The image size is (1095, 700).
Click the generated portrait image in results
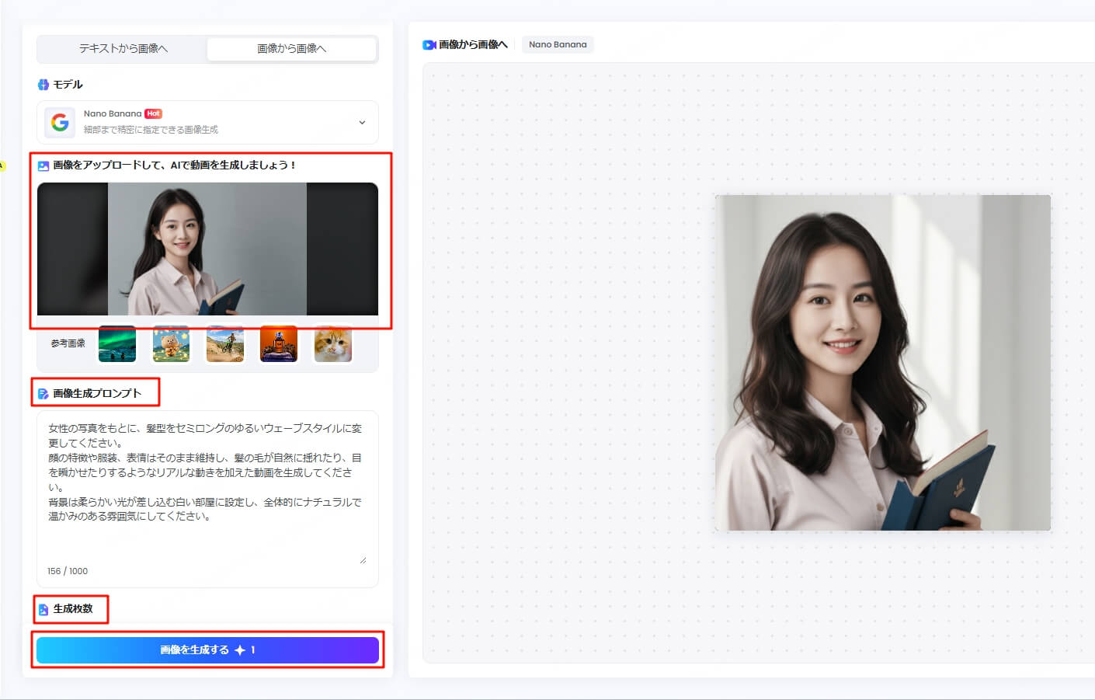pos(882,363)
